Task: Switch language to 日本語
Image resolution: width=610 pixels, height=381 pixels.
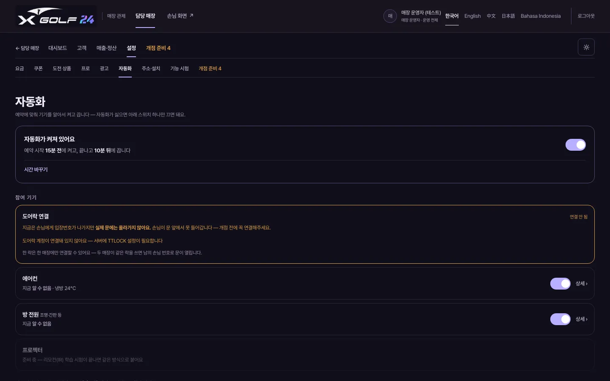Action: coord(508,16)
